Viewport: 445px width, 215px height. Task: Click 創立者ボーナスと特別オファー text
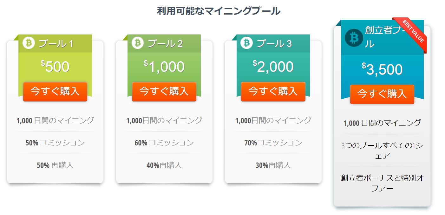click(x=382, y=183)
